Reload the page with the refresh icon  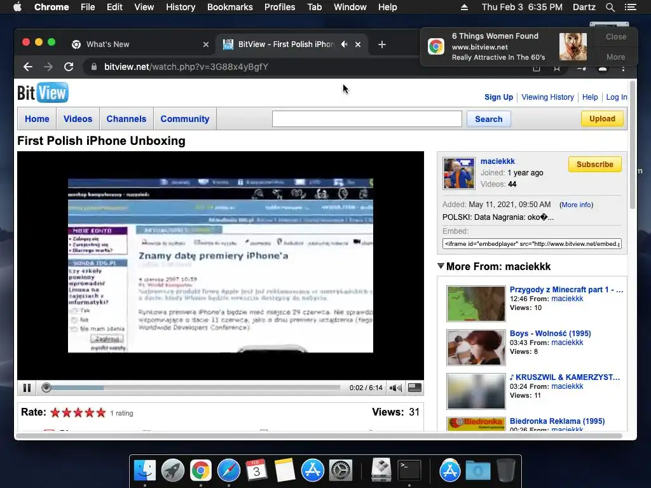coord(69,67)
